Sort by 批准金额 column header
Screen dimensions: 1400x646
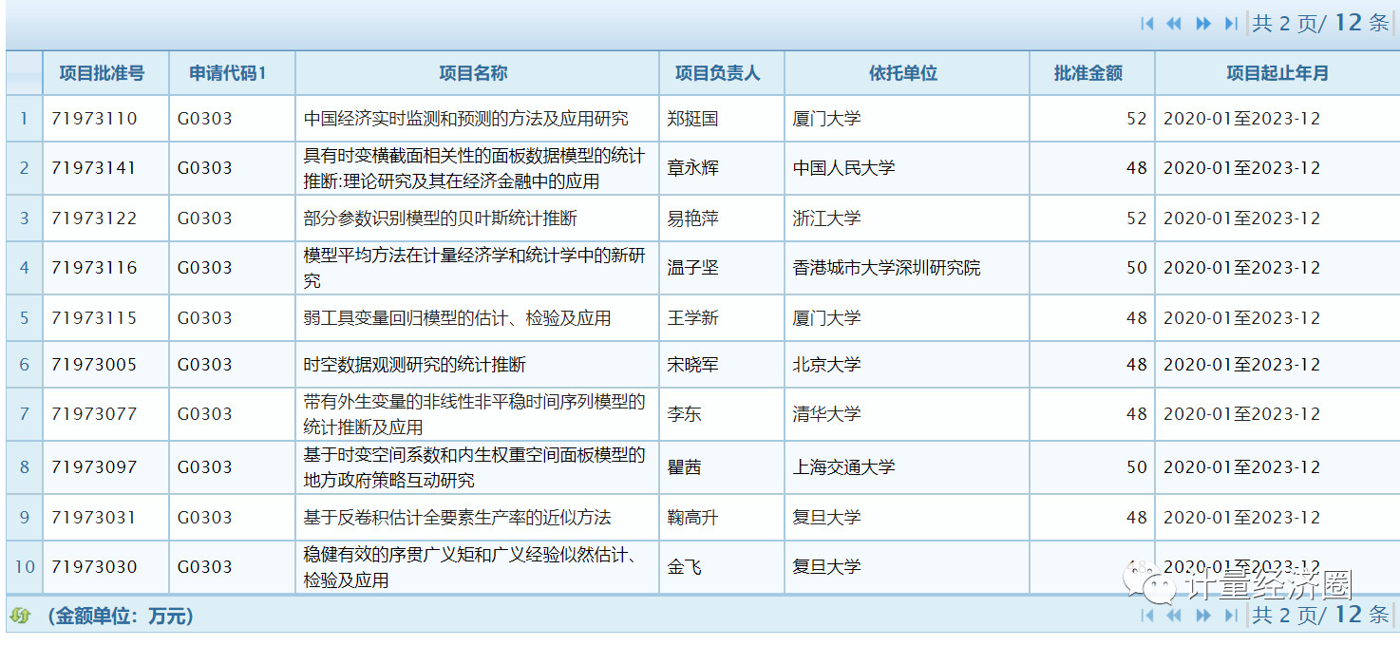[x=1088, y=73]
